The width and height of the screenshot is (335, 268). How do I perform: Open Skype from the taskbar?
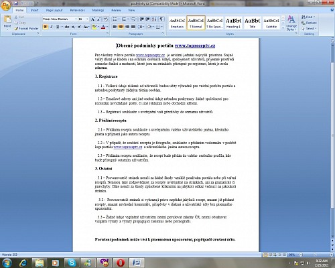(72, 263)
